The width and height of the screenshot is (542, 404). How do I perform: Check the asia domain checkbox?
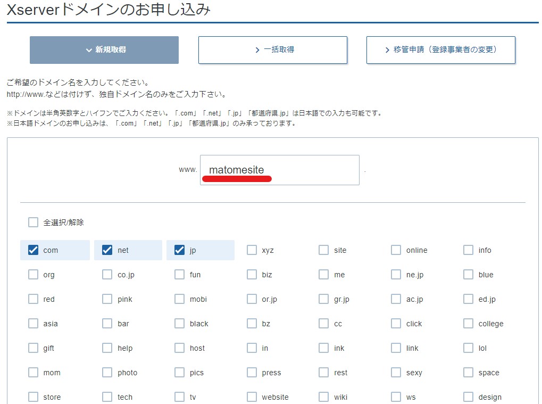click(x=33, y=324)
